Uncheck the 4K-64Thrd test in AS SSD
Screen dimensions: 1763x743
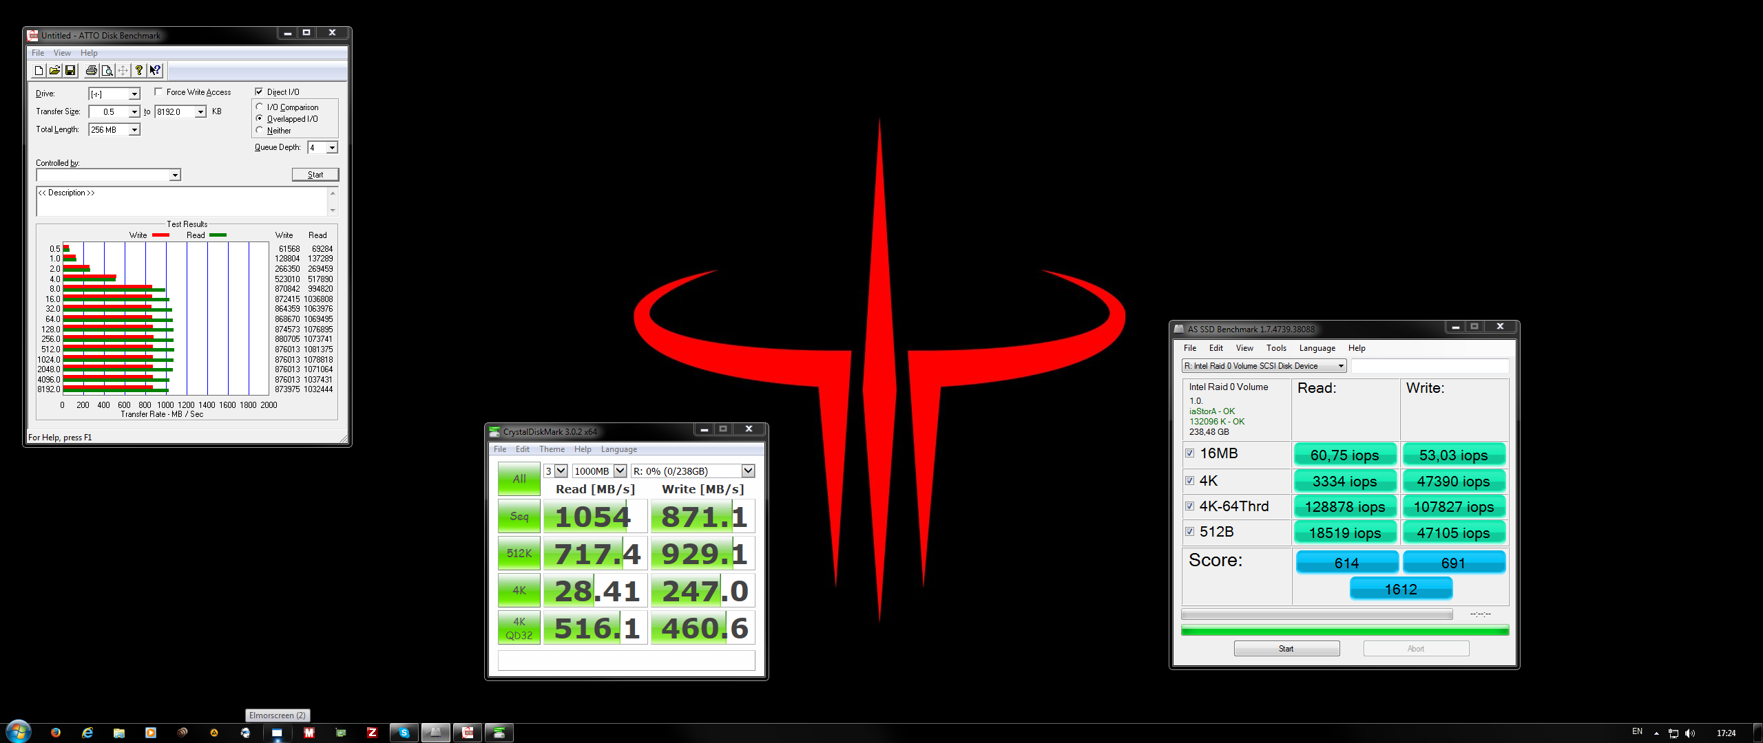[1189, 506]
